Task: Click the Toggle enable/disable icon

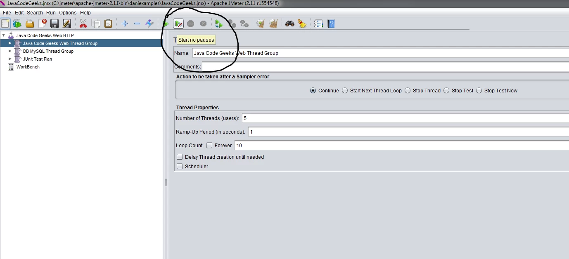Action: point(149,24)
